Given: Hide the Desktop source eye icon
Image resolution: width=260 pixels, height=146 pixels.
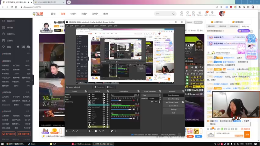Looking at the screenshot, I should 104,127.
